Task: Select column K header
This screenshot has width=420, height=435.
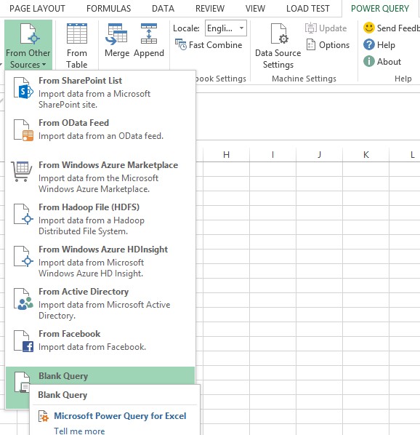Action: coord(366,155)
